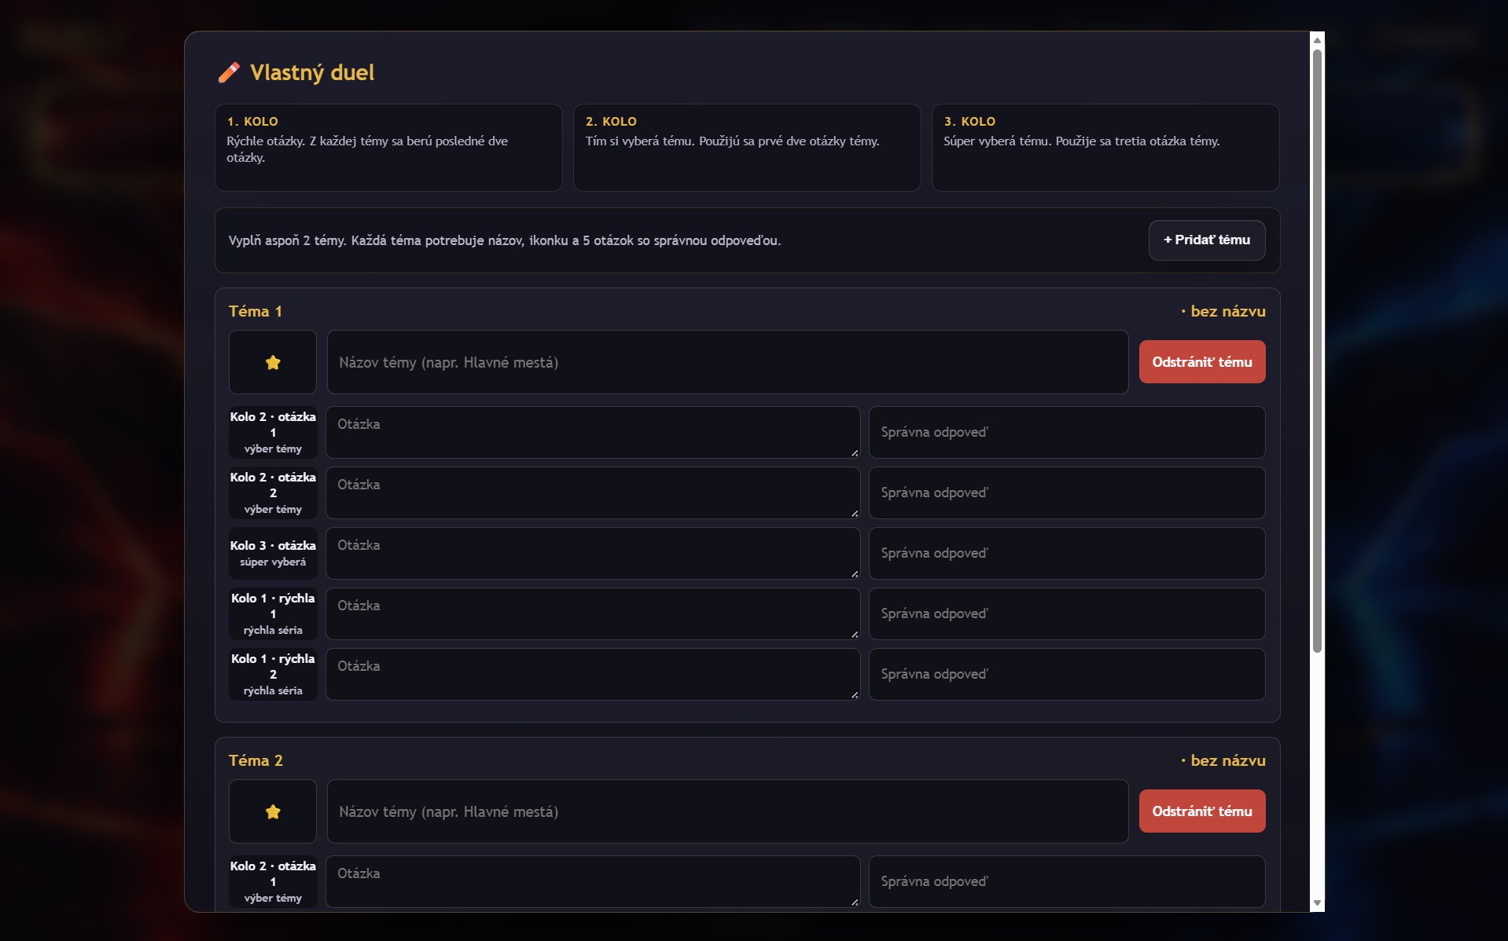Select the 1. KOLO info card
This screenshot has width=1508, height=941.
[x=388, y=148]
